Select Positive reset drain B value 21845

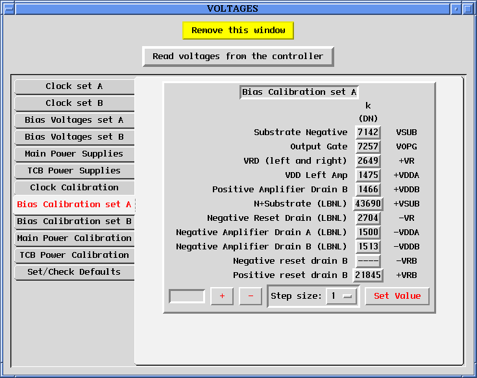tap(368, 275)
